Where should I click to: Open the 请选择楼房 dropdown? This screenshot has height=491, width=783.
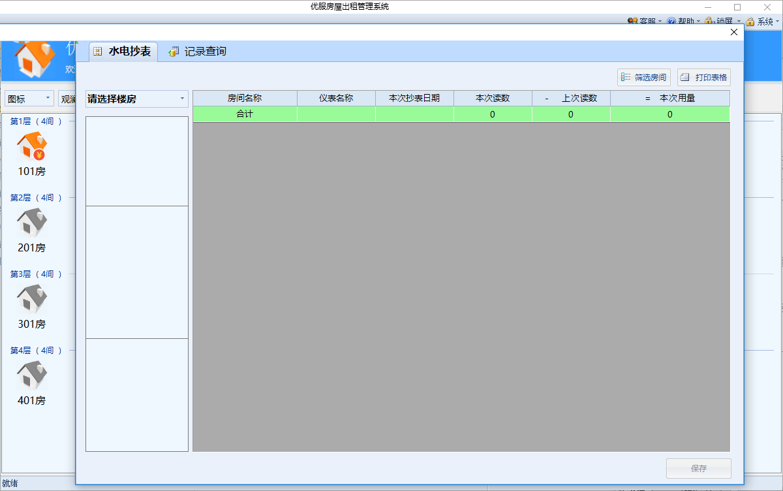pyautogui.click(x=137, y=99)
